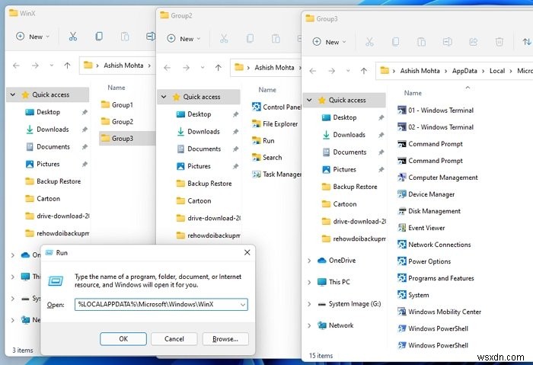Click OK in the Run dialog
This screenshot has width=533, height=365.
tap(123, 339)
